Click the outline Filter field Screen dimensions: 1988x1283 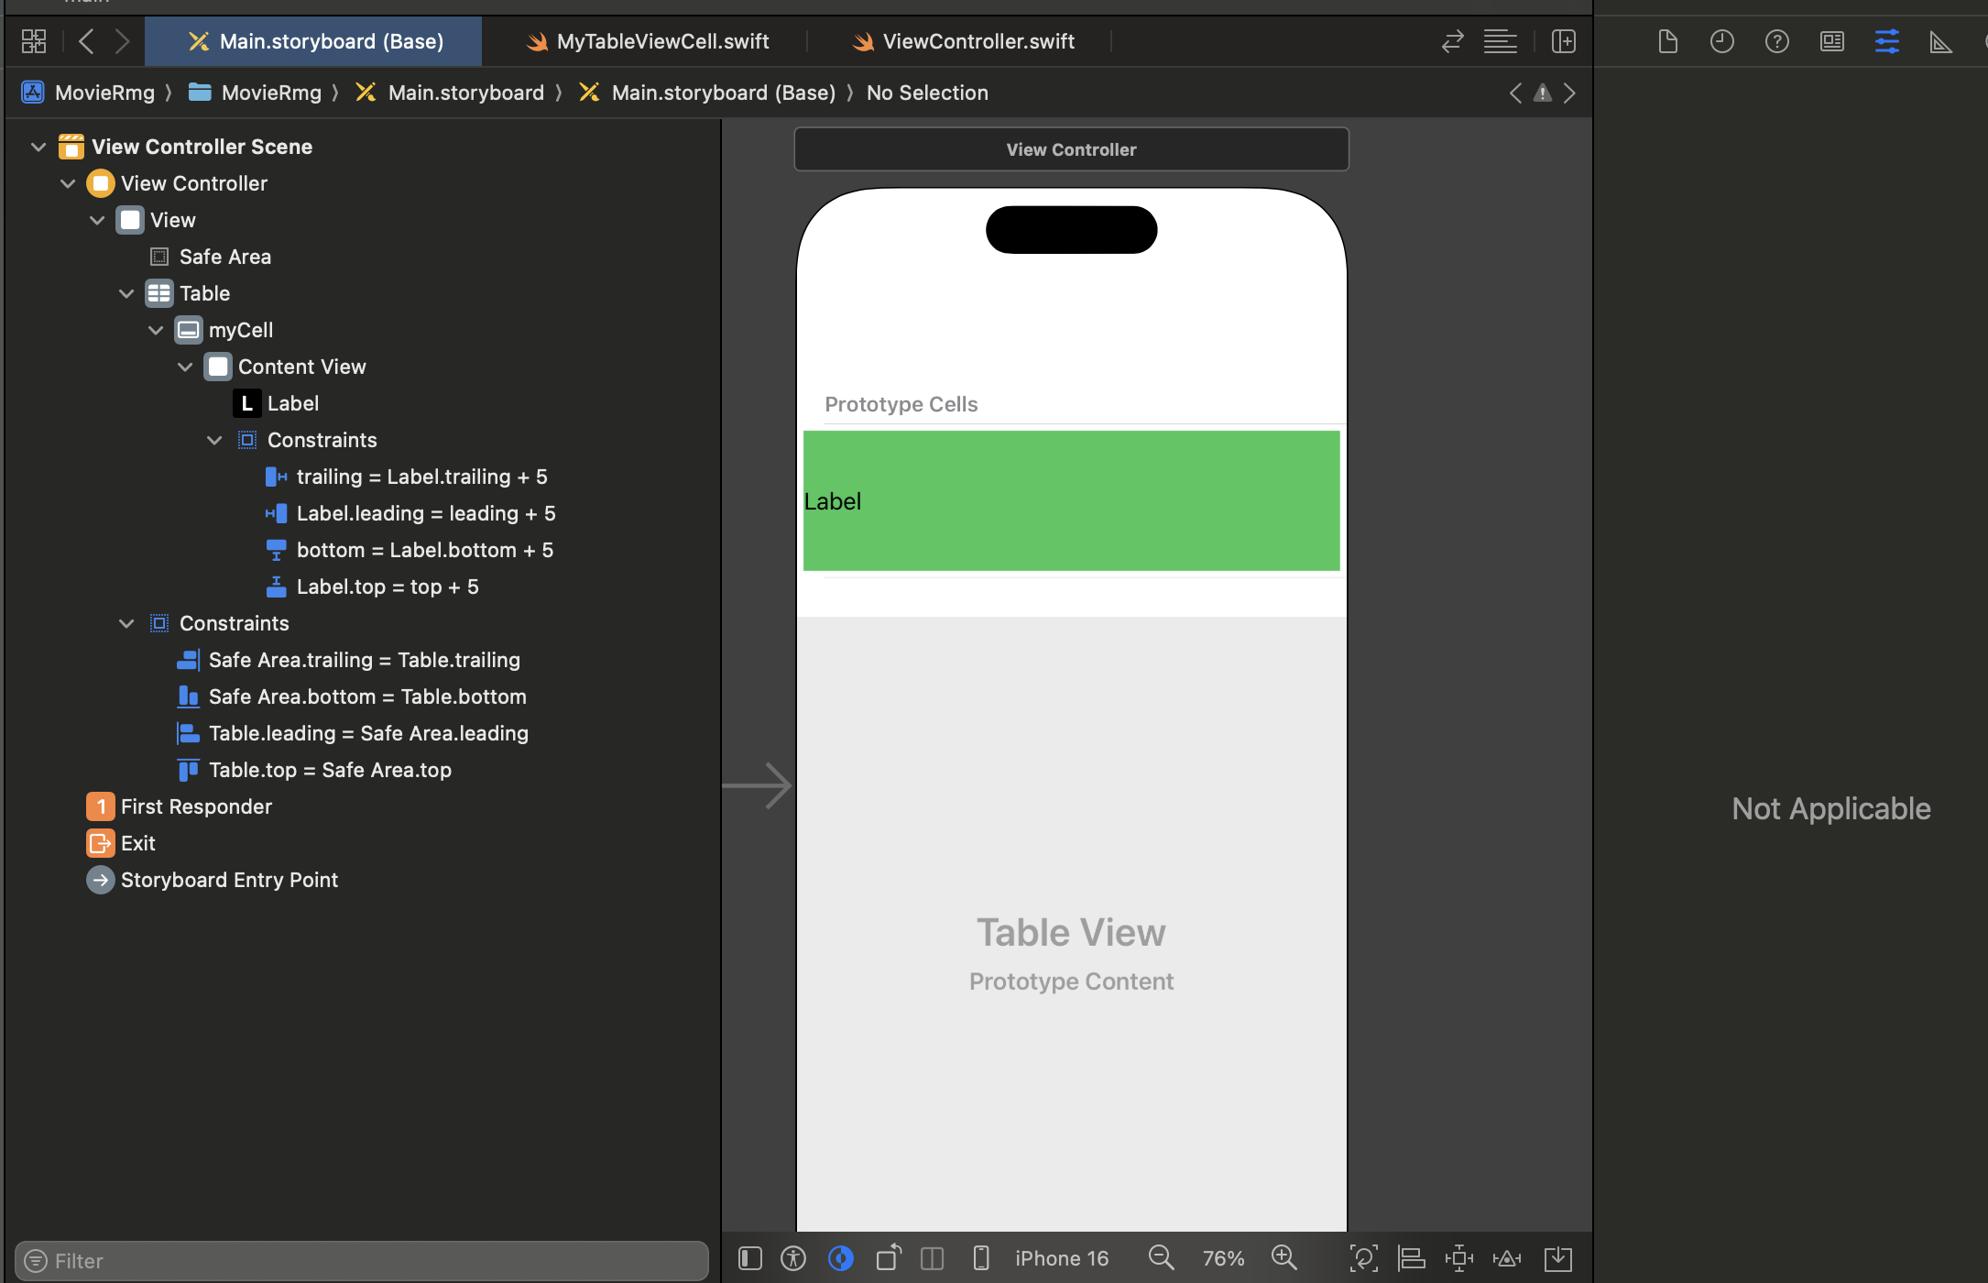(362, 1261)
